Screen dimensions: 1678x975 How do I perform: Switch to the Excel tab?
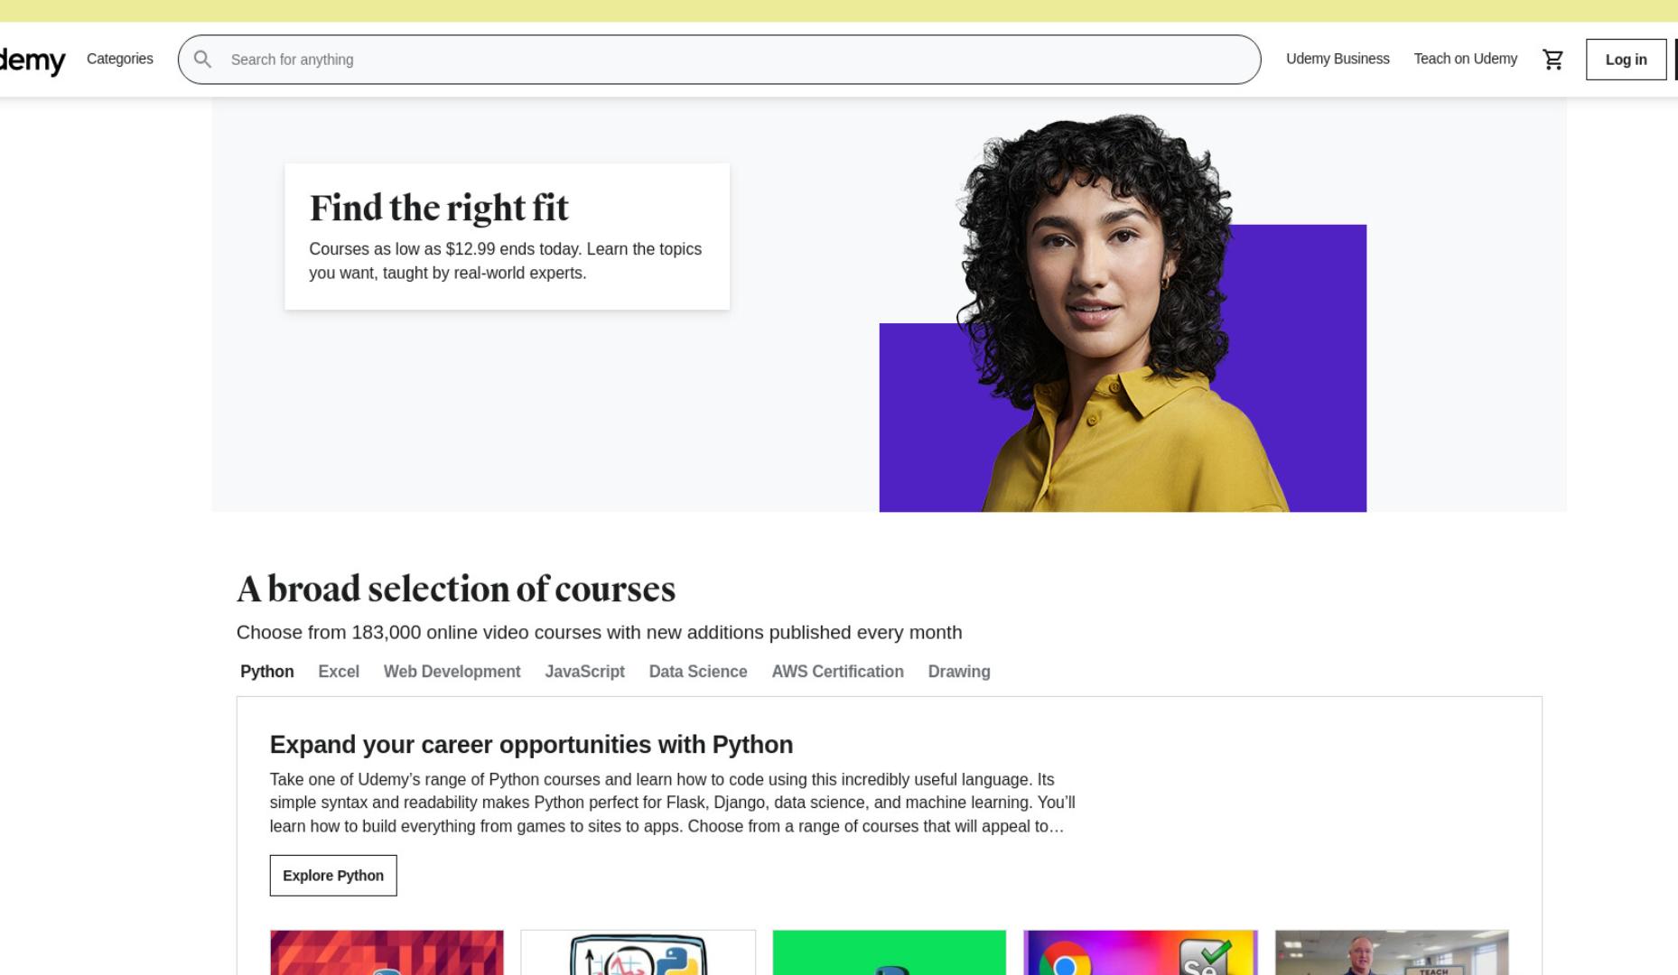point(339,672)
